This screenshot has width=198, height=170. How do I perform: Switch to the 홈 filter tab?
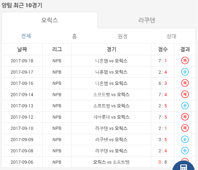click(x=74, y=36)
